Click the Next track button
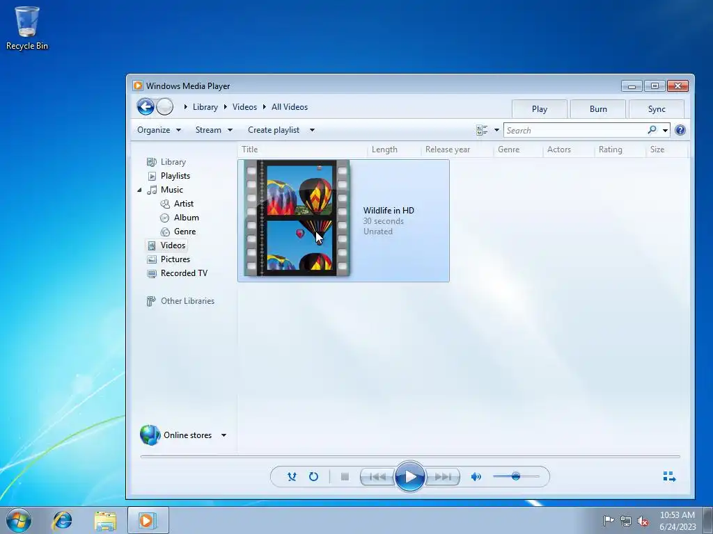 click(442, 476)
